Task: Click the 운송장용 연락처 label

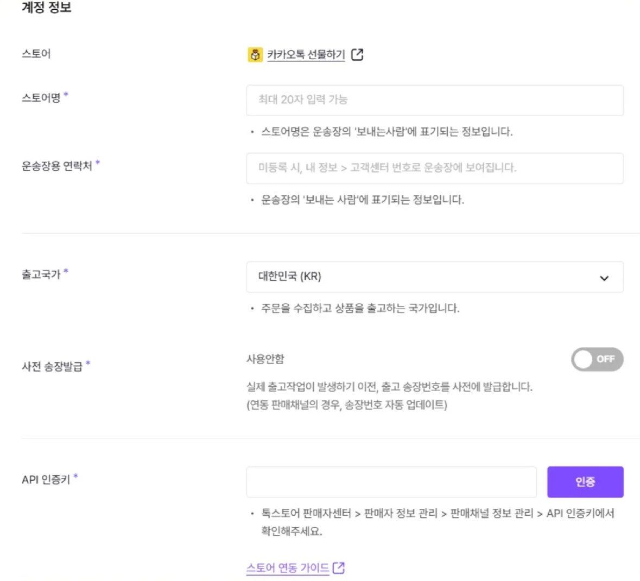Action: [x=57, y=166]
